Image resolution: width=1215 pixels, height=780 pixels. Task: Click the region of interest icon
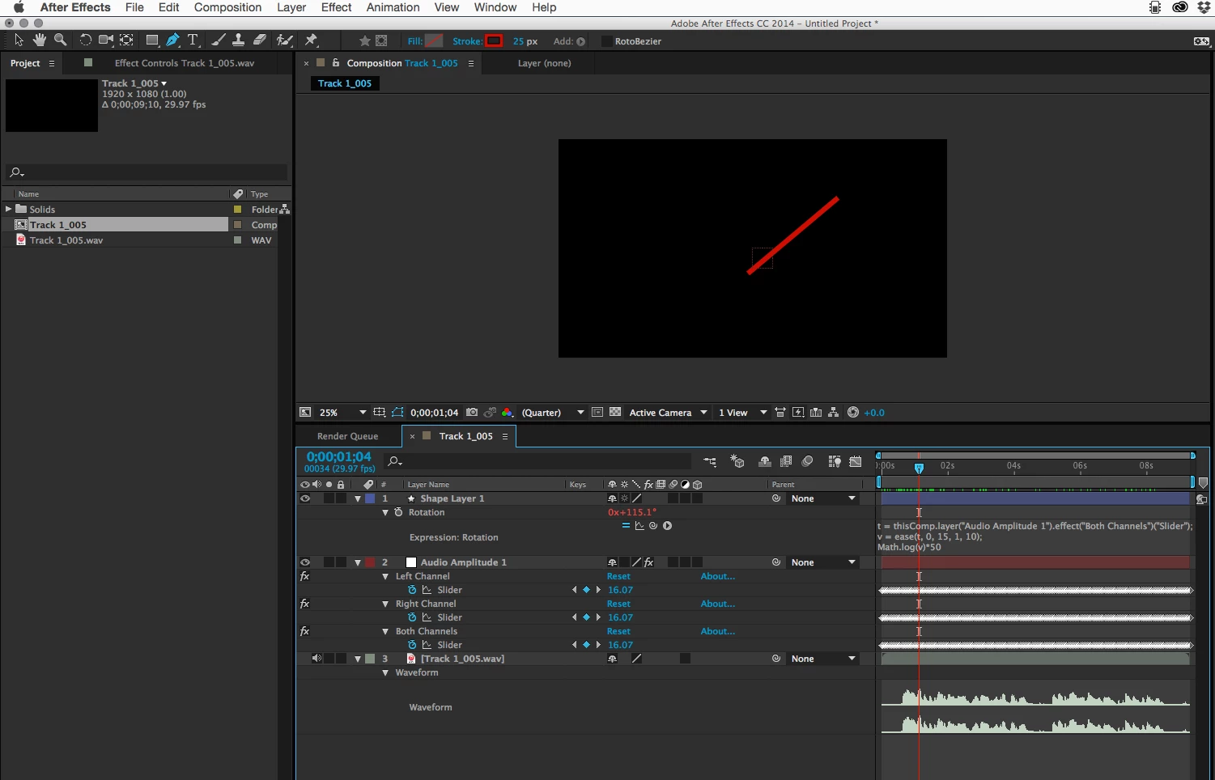coord(597,412)
